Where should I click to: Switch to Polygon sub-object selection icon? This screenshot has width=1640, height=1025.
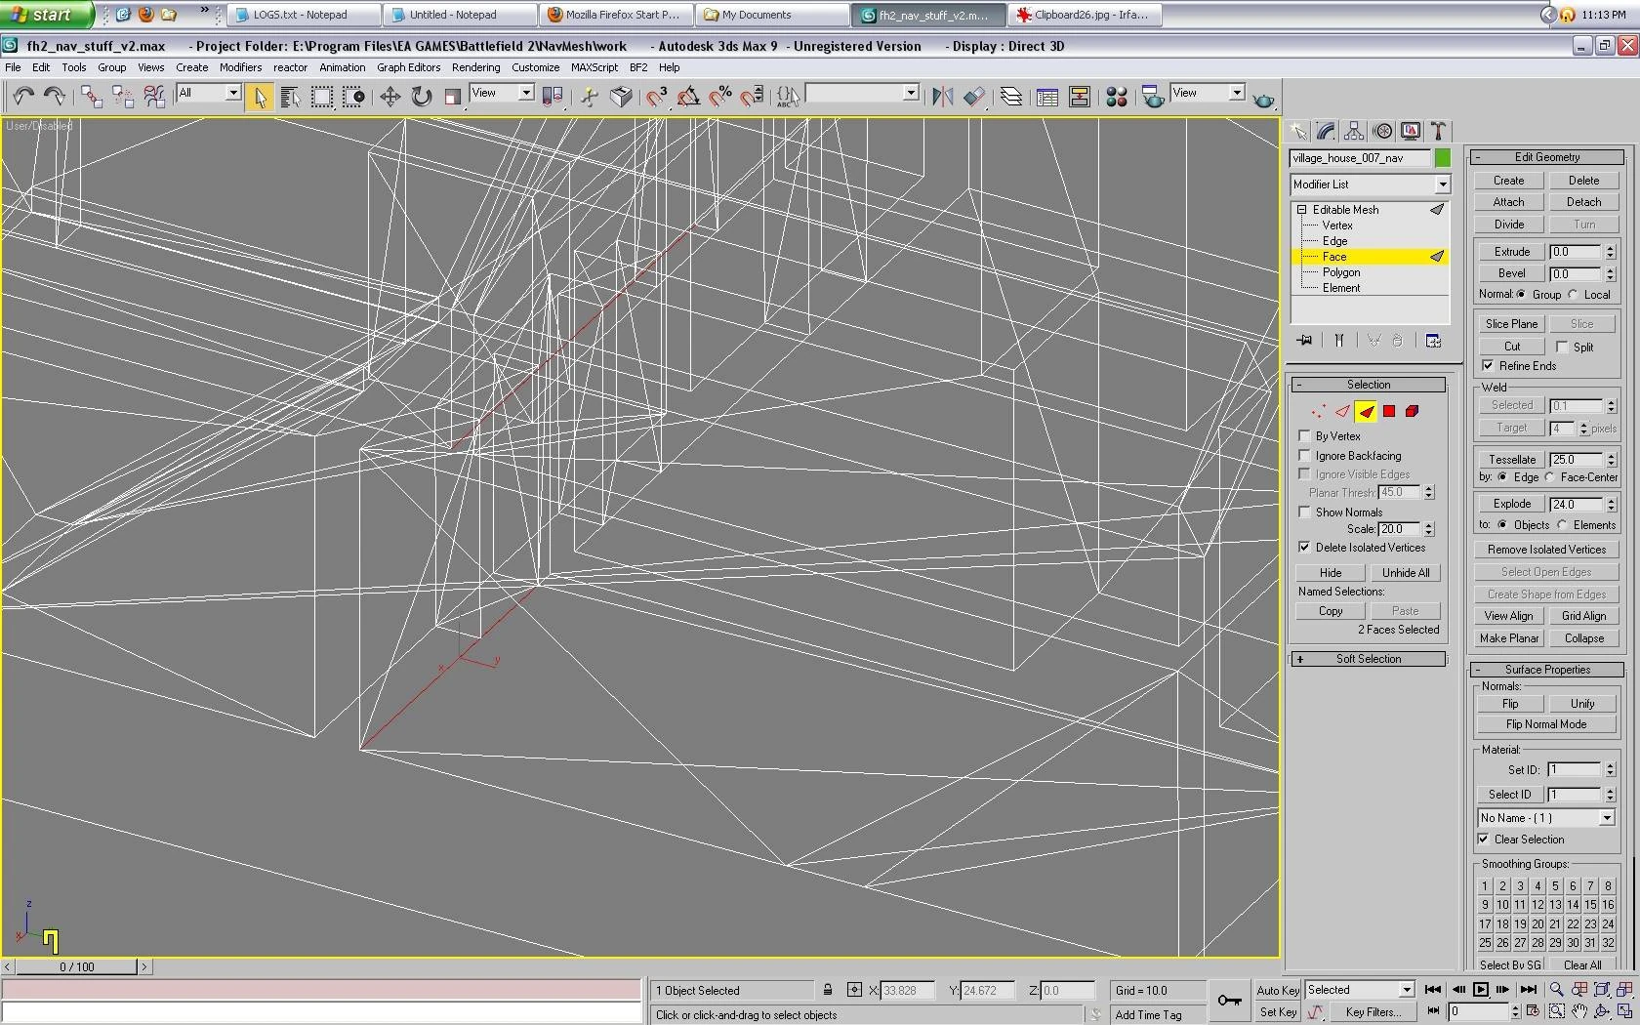tap(1388, 411)
